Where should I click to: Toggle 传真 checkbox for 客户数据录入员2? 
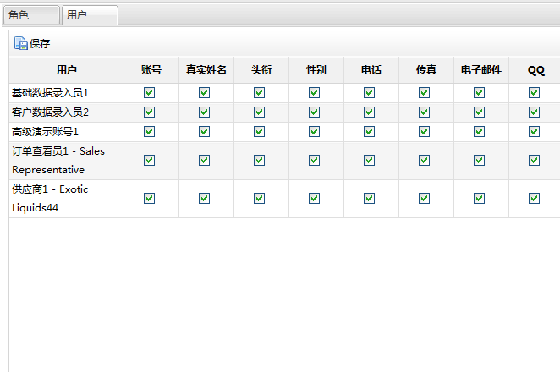click(x=425, y=112)
